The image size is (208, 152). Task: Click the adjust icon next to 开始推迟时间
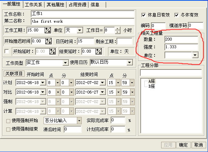[x=49, y=41]
